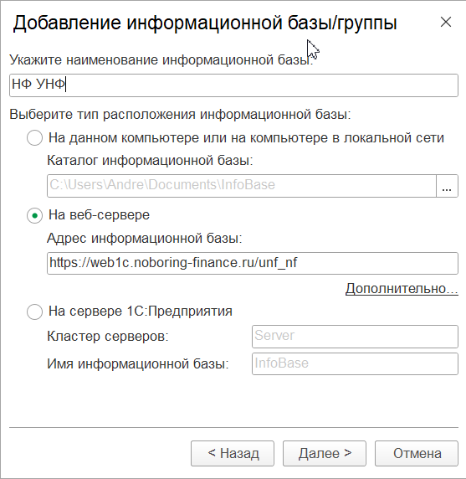Click the 'Кластер серверов:' label text
Image resolution: width=466 pixels, height=479 pixels.
pos(108,337)
